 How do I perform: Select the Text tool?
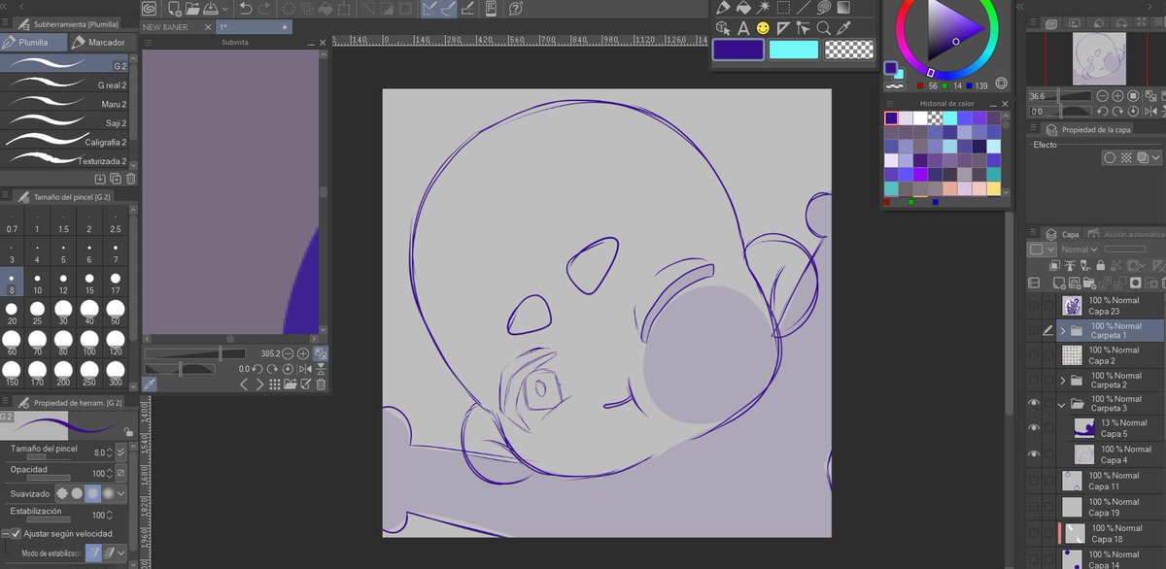(x=743, y=28)
